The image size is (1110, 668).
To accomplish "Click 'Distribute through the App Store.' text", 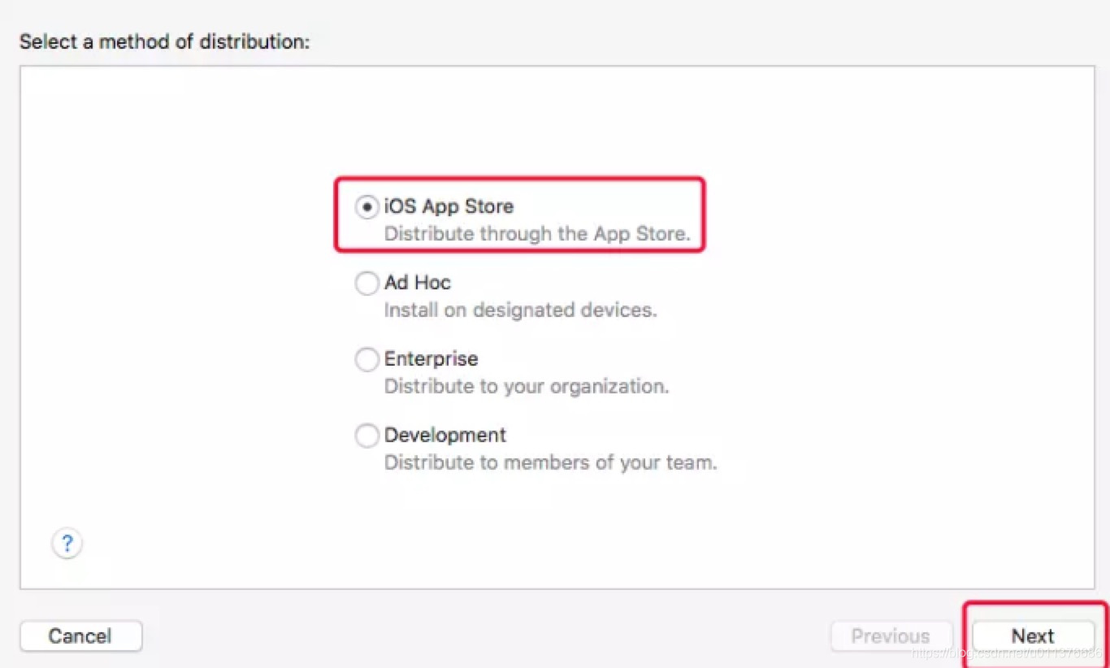I will (x=537, y=234).
